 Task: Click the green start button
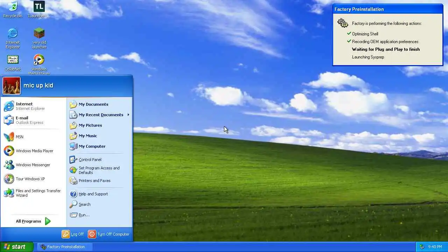(16, 247)
